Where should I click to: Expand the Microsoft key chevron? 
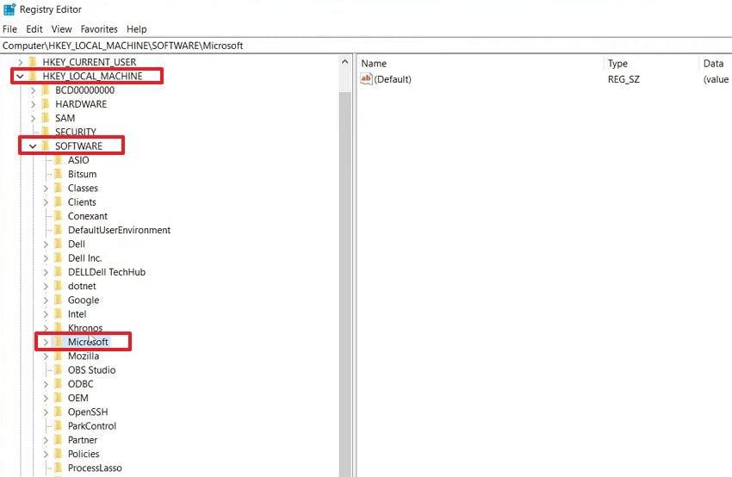tap(46, 342)
